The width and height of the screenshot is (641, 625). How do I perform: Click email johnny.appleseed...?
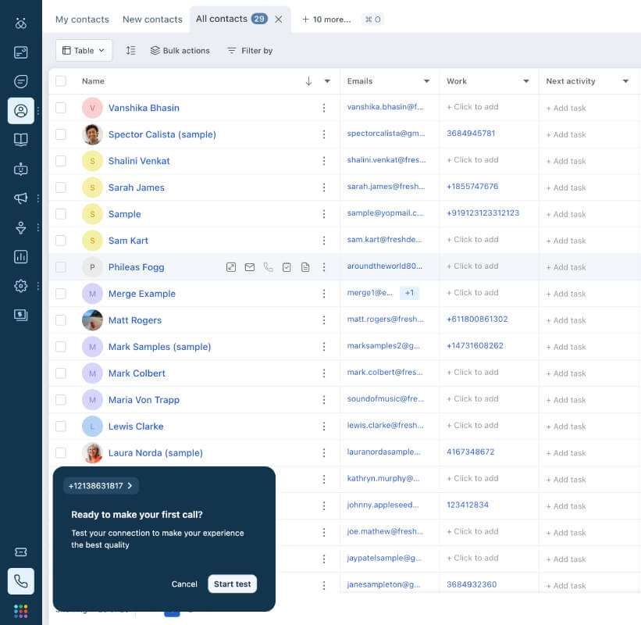coord(383,505)
